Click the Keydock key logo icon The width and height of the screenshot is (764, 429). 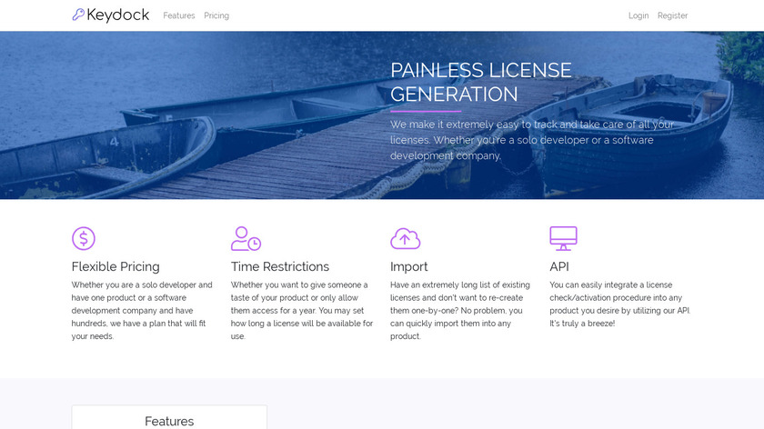point(78,15)
